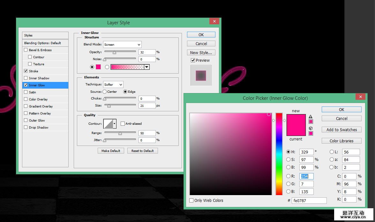Select Outer Glow in the styles list
Viewport: 375px width, 222px height.
pos(37,120)
